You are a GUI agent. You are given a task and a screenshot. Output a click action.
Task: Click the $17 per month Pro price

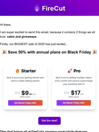click(x=77, y=93)
